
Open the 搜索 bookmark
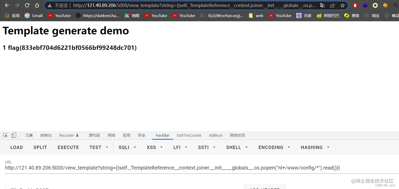click(x=352, y=16)
